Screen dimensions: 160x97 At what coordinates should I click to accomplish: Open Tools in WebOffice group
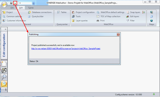coord(76,17)
